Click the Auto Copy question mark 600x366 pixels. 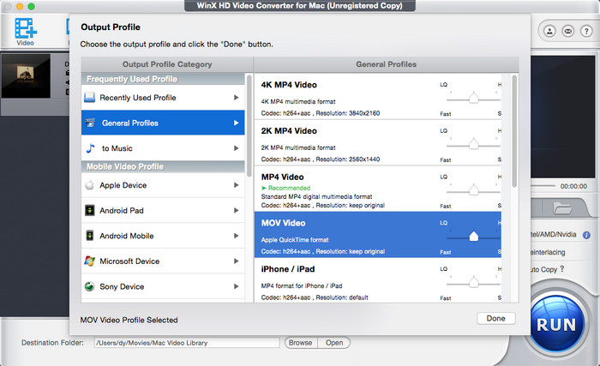tap(562, 269)
